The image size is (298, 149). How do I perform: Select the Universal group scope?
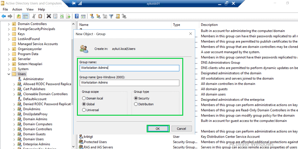pyautogui.click(x=84, y=110)
